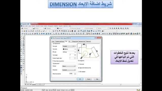This screenshot has height=91, width=162.
Task: Select the Erase tool in Modify toolbar
Action: (x=24, y=37)
